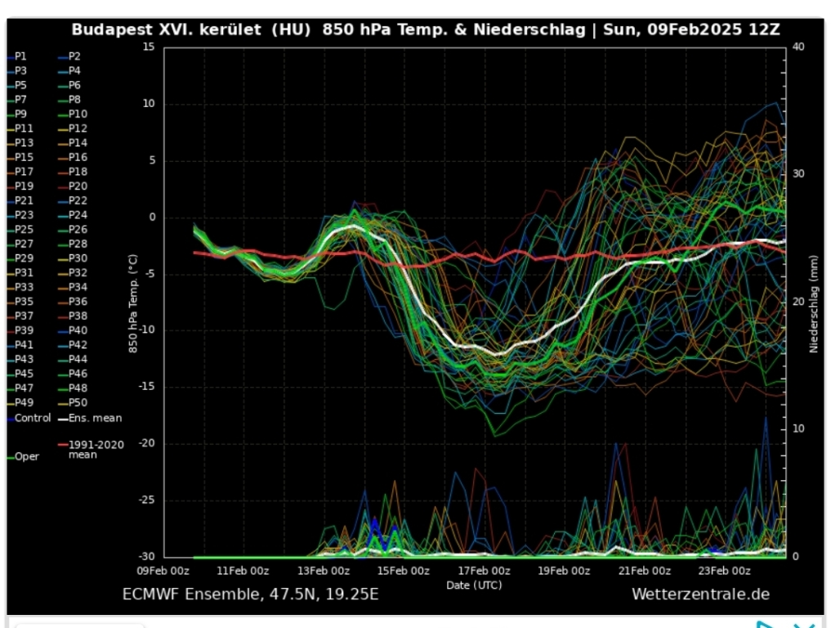Image resolution: width=831 pixels, height=628 pixels.
Task: Click the Wetterzentrale.de source text
Action: [x=699, y=594]
